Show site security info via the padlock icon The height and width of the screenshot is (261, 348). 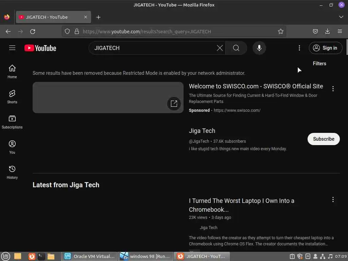(77, 31)
